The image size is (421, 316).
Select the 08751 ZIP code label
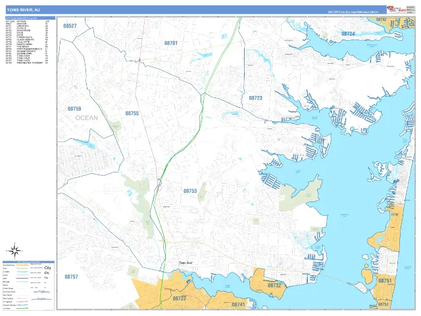pyautogui.click(x=385, y=281)
